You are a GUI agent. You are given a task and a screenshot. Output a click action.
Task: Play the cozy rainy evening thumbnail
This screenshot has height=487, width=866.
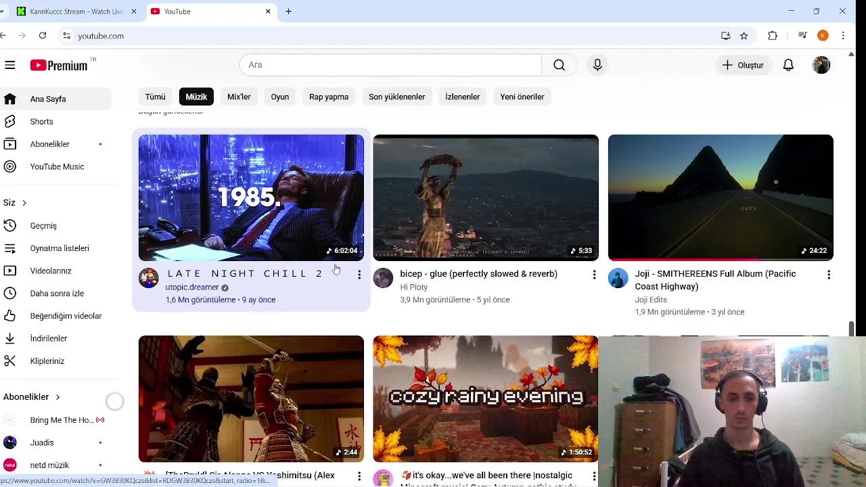486,399
